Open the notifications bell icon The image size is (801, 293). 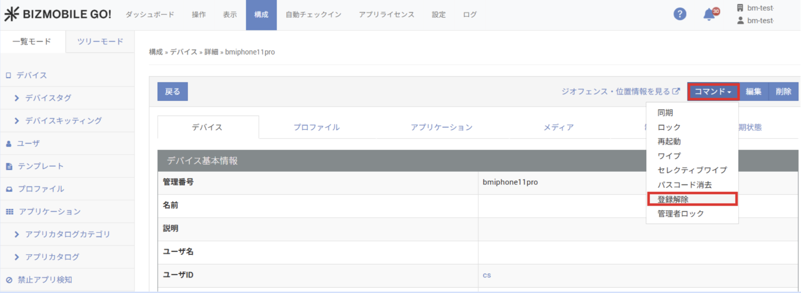coord(709,14)
